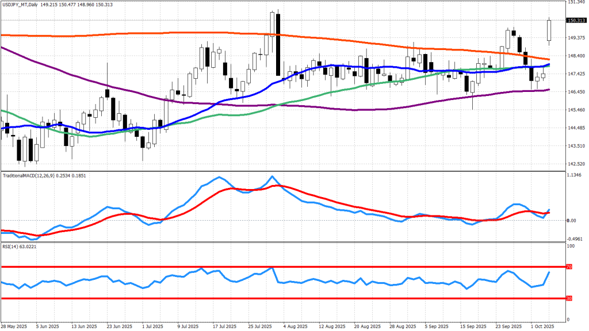Click the 28 May 2025 date label
589x331 pixels.
16,326
